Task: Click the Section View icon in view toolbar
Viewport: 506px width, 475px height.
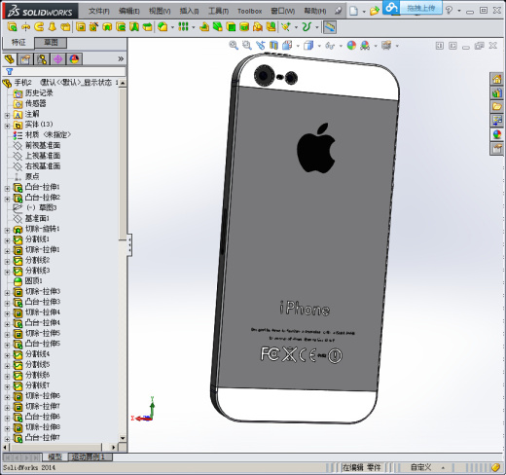Action: pyautogui.click(x=273, y=46)
